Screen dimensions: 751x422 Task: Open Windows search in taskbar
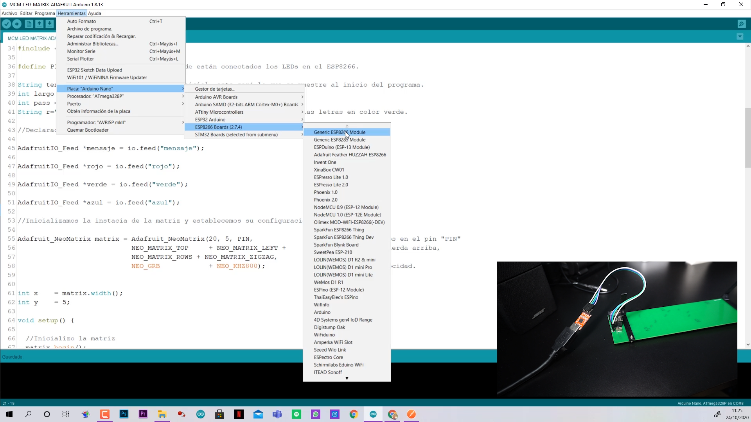click(28, 414)
